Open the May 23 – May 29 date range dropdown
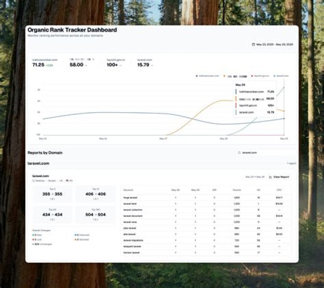 coord(272,45)
